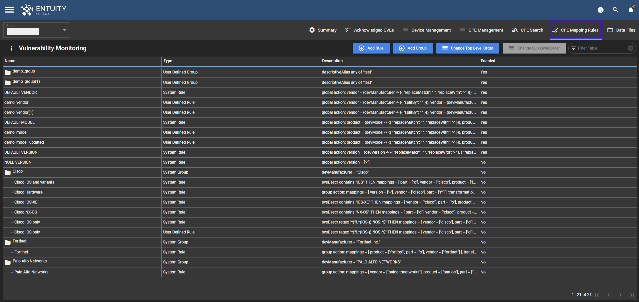Select the demo_group row name
The width and height of the screenshot is (639, 302).
[x=24, y=71]
